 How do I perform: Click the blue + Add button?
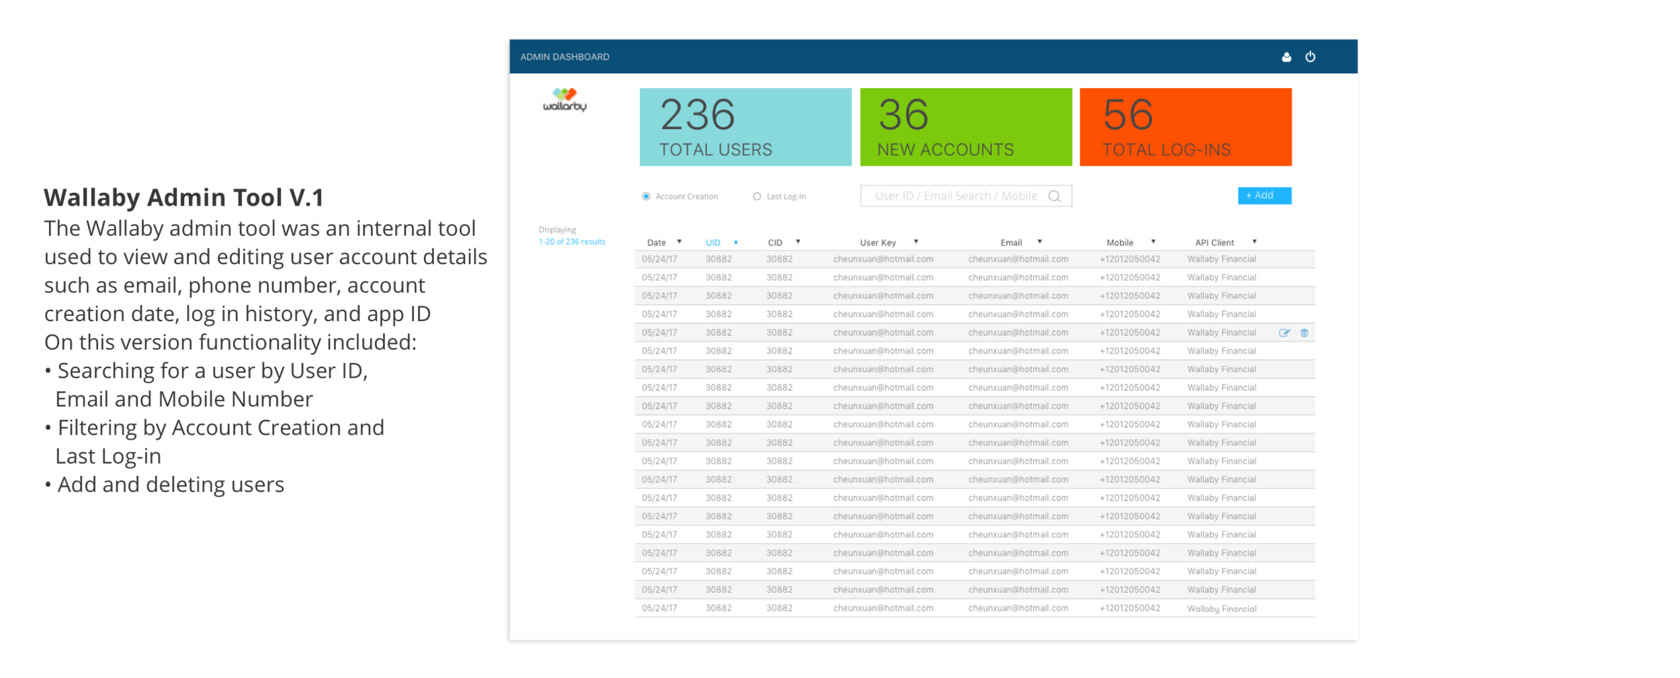[1264, 196]
